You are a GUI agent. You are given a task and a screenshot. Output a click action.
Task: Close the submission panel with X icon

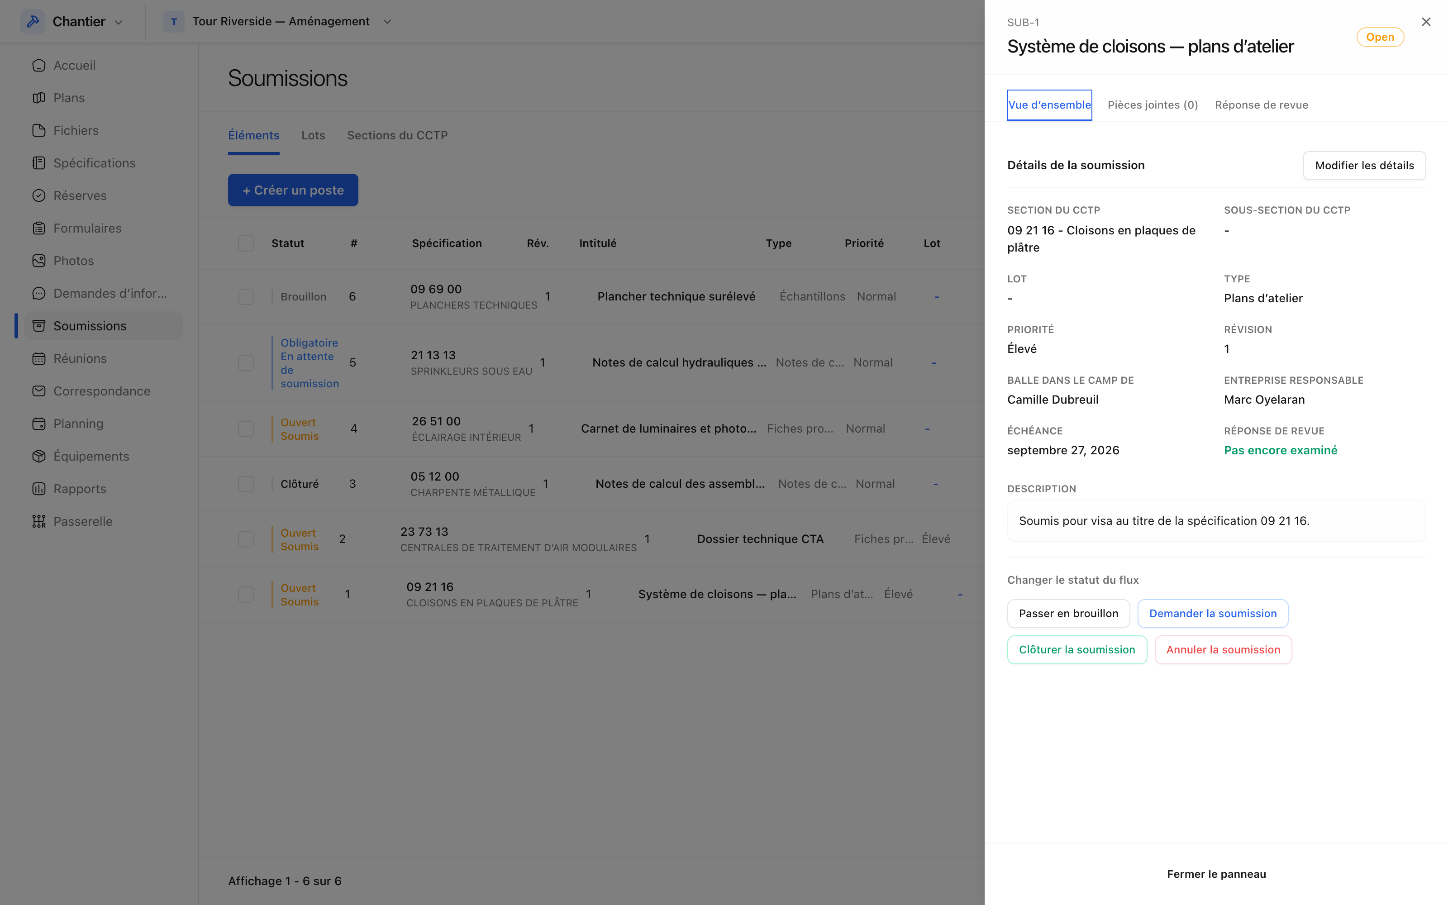point(1426,22)
